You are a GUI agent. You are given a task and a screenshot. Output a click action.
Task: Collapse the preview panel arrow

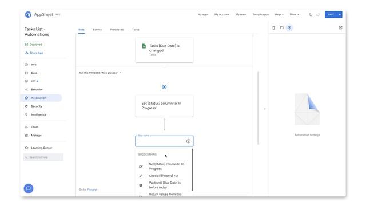tap(265, 109)
